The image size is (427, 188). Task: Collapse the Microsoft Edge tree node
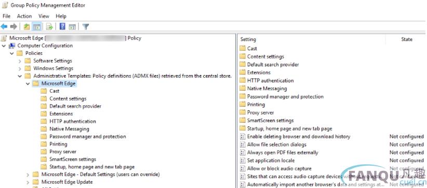click(28, 84)
